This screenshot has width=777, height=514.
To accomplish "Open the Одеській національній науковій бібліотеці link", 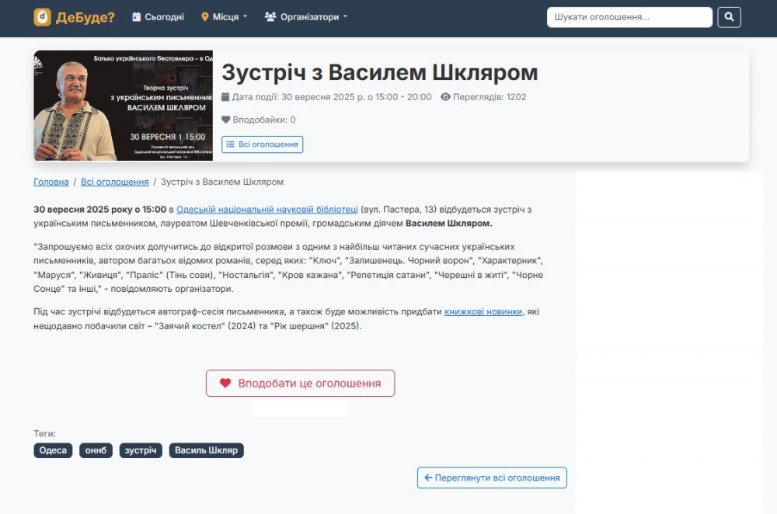I will [x=267, y=209].
